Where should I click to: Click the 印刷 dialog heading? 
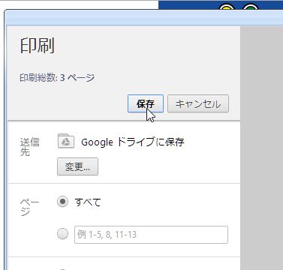pyautogui.click(x=37, y=46)
